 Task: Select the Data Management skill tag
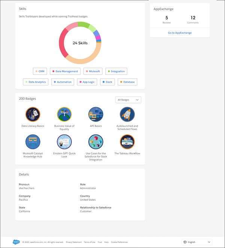(x=65, y=71)
